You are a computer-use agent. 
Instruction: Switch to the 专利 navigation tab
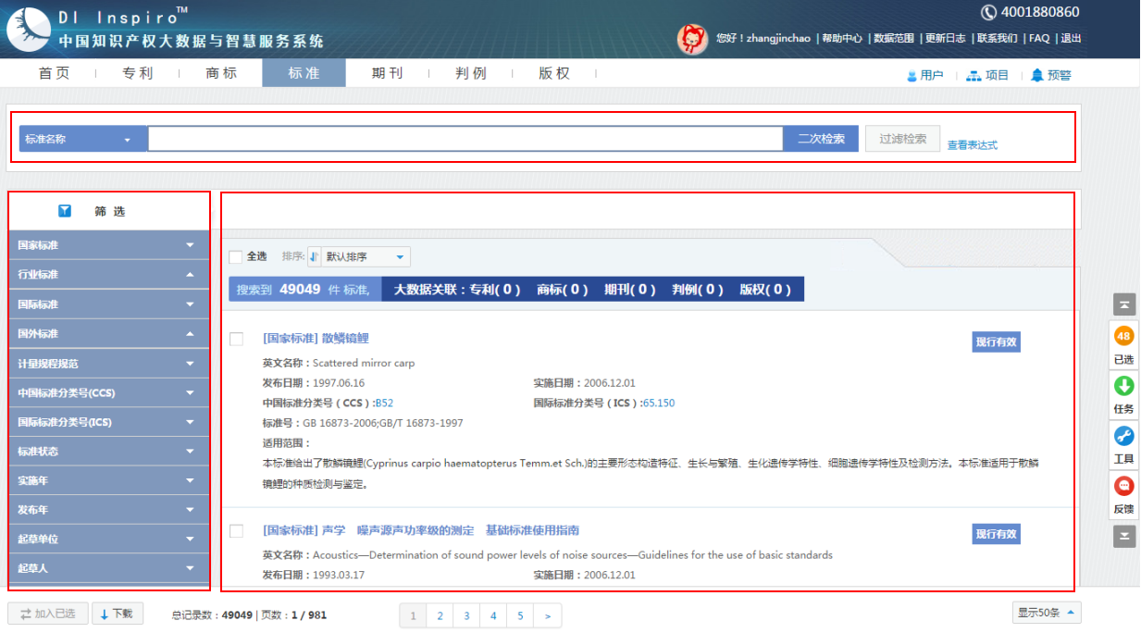click(x=137, y=73)
